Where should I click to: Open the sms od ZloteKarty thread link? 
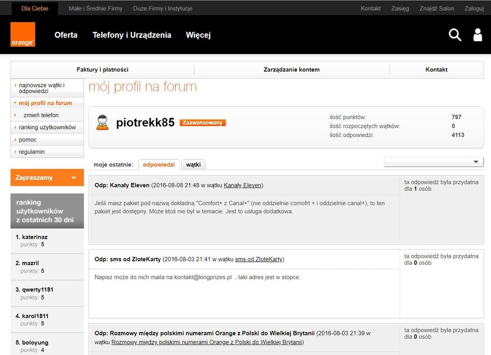coord(259,259)
